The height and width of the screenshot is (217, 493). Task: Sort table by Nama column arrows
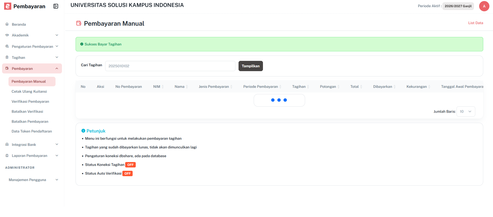click(187, 87)
